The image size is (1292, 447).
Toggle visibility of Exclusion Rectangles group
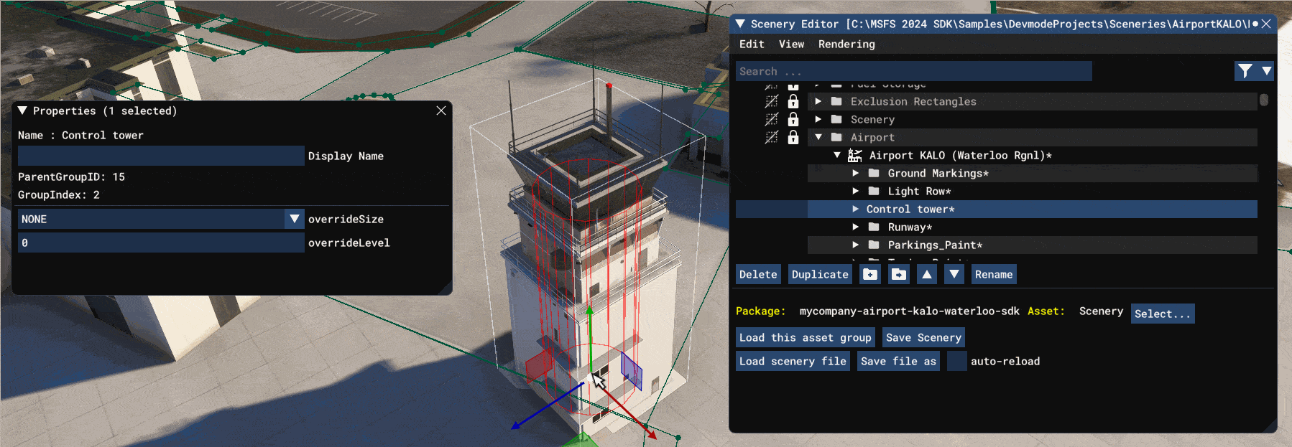772,101
